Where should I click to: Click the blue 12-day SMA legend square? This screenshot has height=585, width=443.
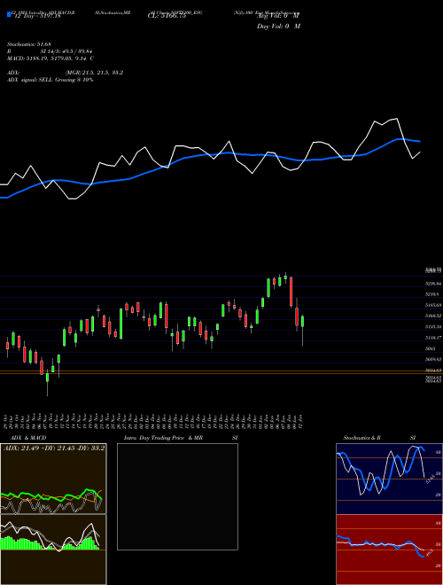click(x=9, y=14)
